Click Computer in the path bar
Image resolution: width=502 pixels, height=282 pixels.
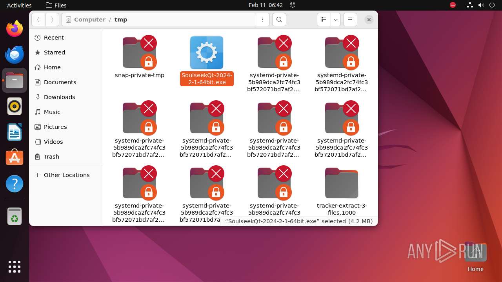(90, 20)
